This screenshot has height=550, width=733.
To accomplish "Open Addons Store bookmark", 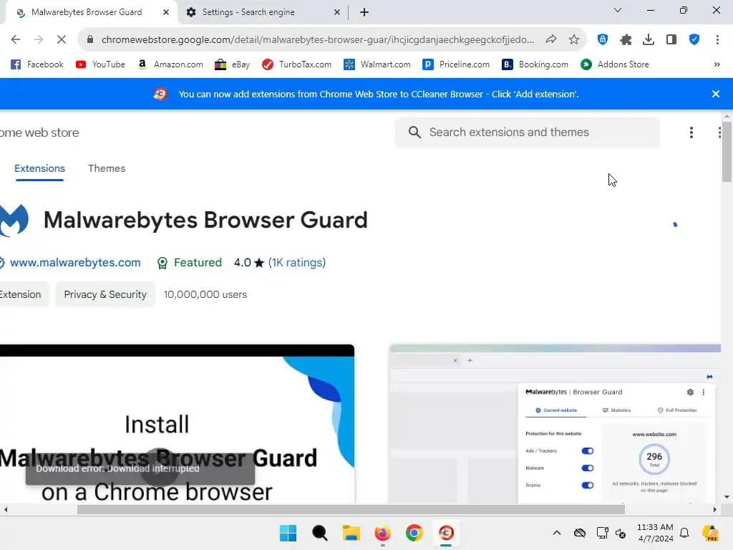I will coord(614,64).
